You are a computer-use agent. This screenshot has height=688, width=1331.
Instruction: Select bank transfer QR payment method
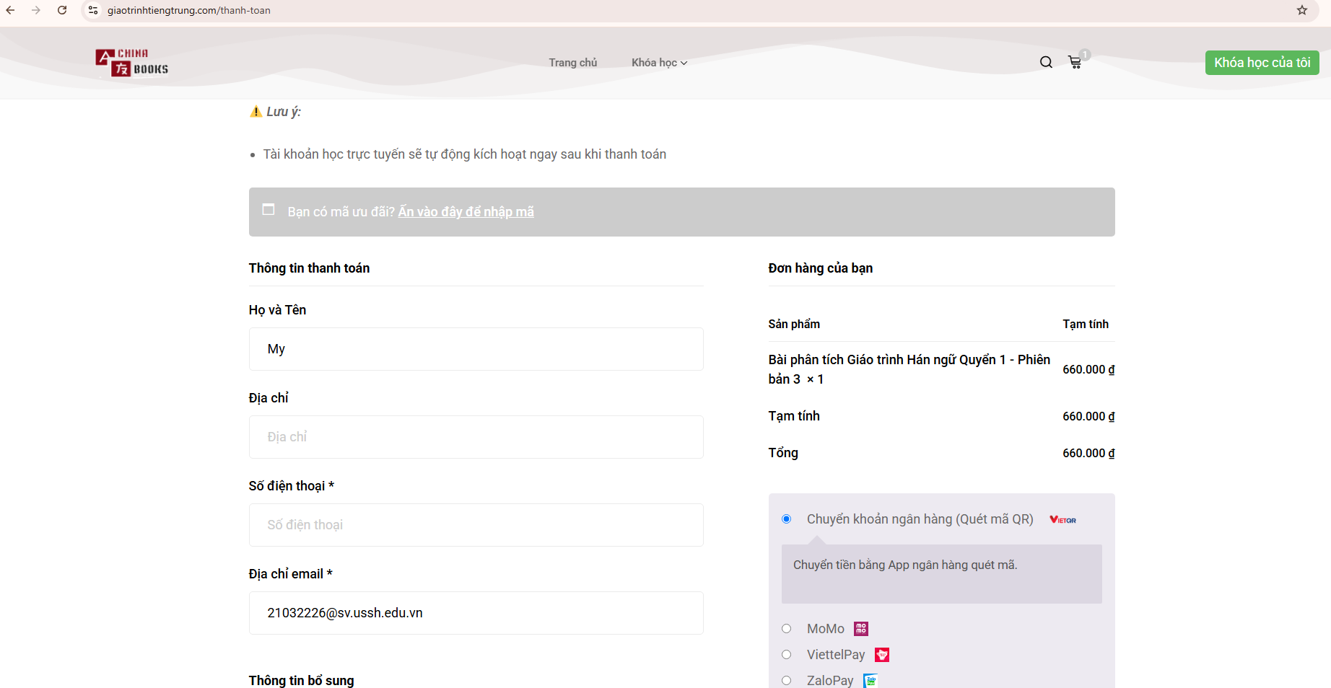coord(786,518)
